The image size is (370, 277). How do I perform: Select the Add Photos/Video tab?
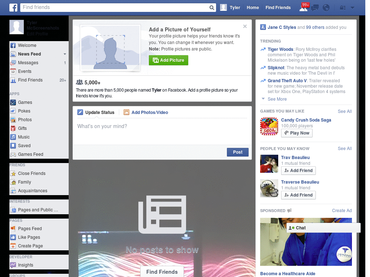[146, 113]
